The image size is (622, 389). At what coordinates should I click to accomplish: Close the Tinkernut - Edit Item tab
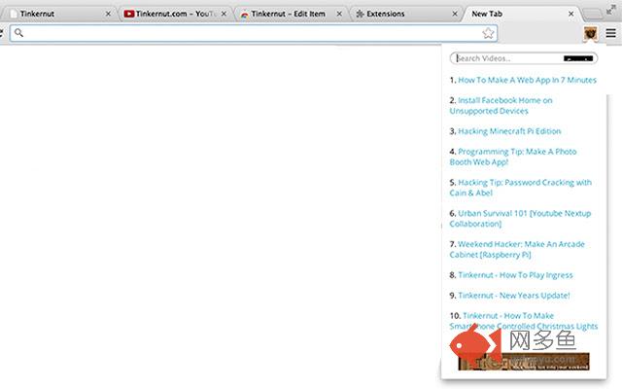tap(339, 14)
